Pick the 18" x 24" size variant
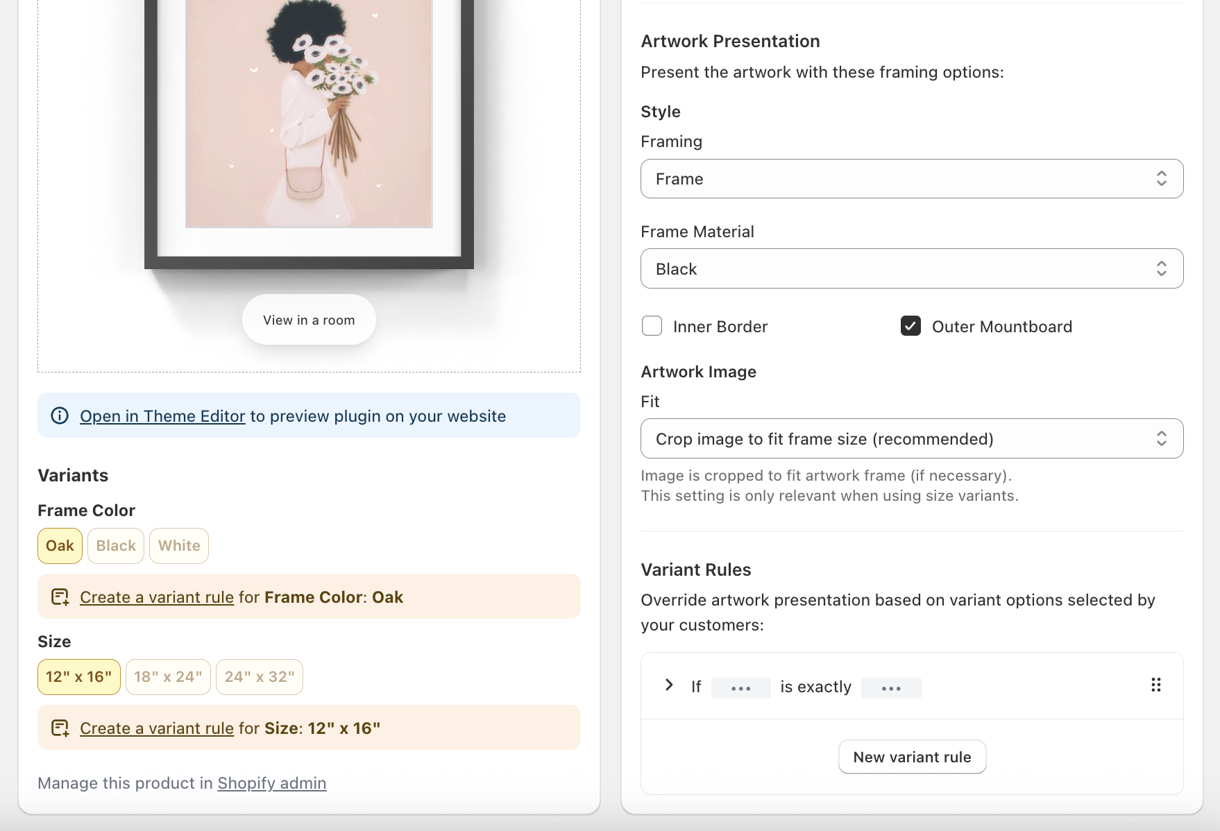1220x831 pixels. pyautogui.click(x=168, y=677)
